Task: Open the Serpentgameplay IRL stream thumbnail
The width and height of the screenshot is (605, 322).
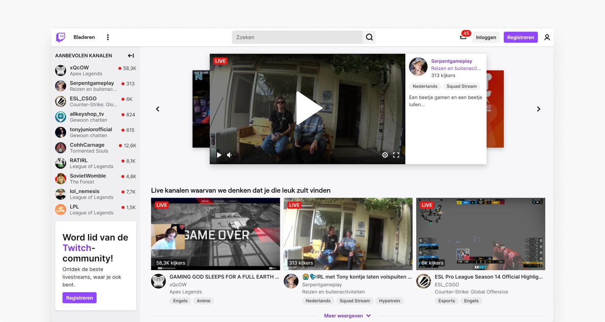Action: (x=348, y=234)
